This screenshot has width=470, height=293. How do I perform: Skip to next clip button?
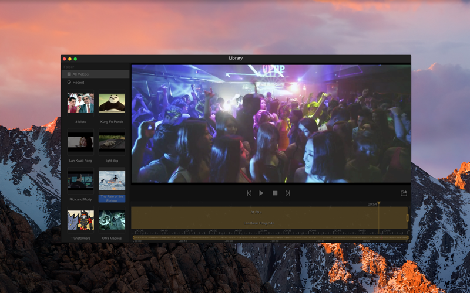click(x=287, y=193)
